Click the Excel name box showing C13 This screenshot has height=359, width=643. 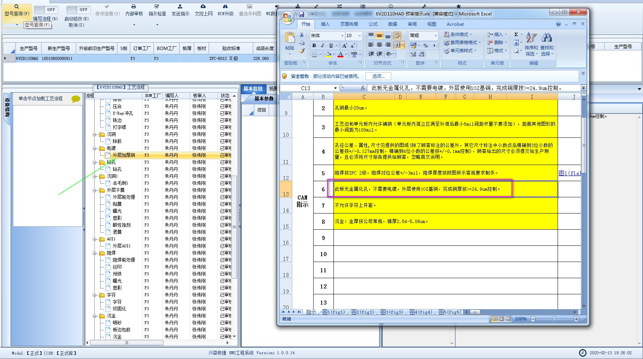click(306, 88)
